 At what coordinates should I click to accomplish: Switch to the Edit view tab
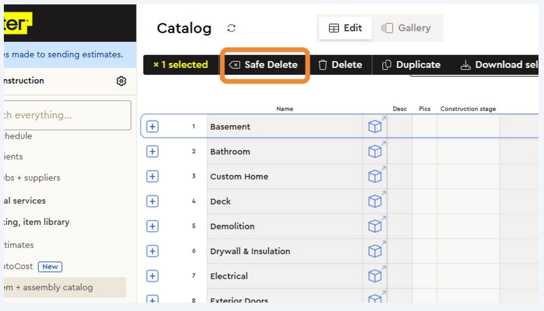tap(346, 28)
